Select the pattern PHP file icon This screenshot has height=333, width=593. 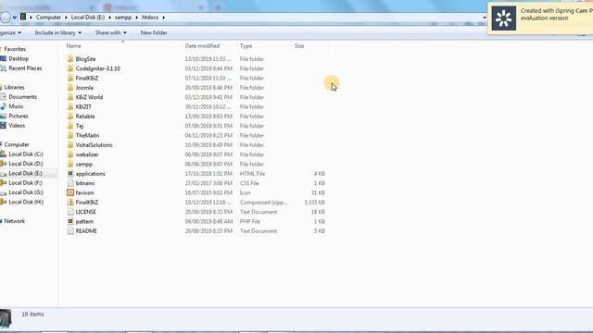pyautogui.click(x=70, y=221)
